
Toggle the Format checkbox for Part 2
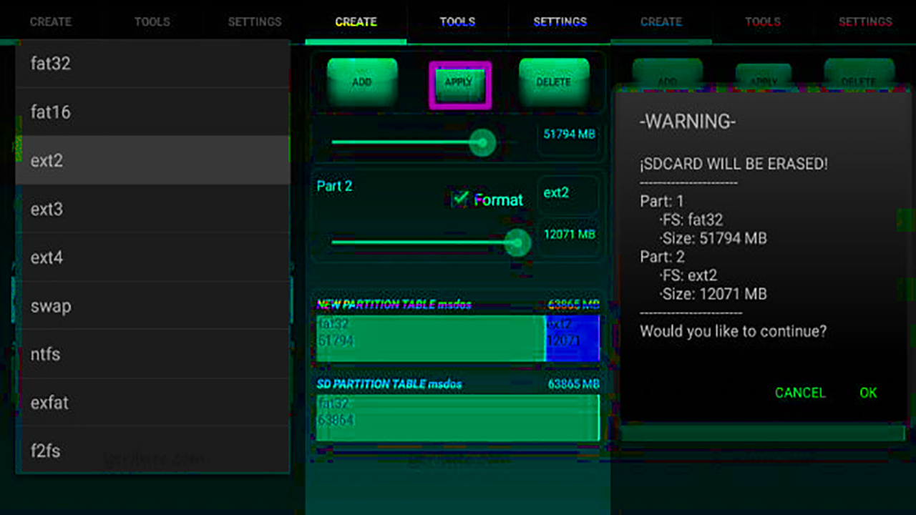(x=460, y=199)
